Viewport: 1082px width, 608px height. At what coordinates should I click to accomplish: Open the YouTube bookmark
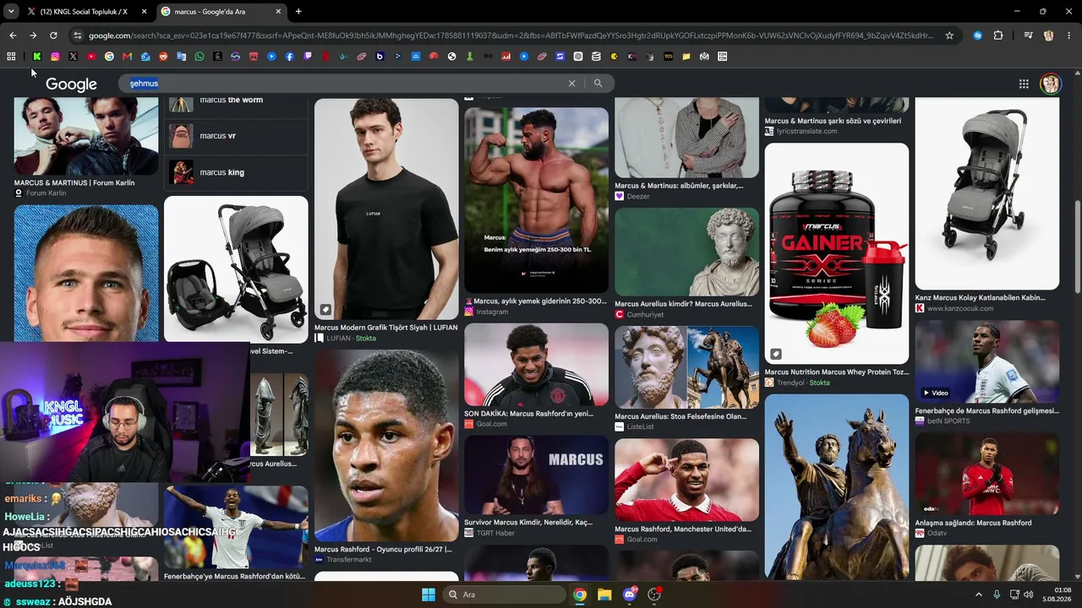91,57
